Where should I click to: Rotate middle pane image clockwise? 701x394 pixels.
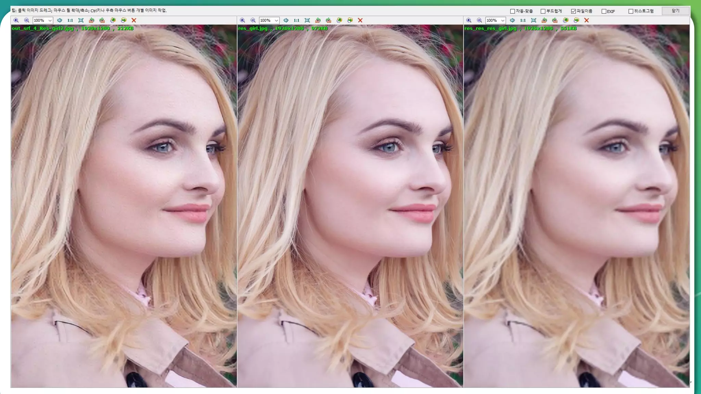pos(329,21)
